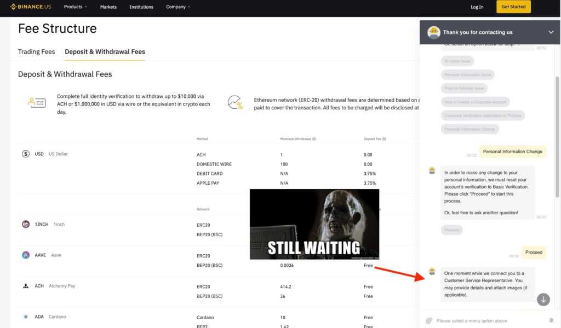The image size is (561, 328).
Task: Click the identity verification card icon
Action: (x=37, y=102)
